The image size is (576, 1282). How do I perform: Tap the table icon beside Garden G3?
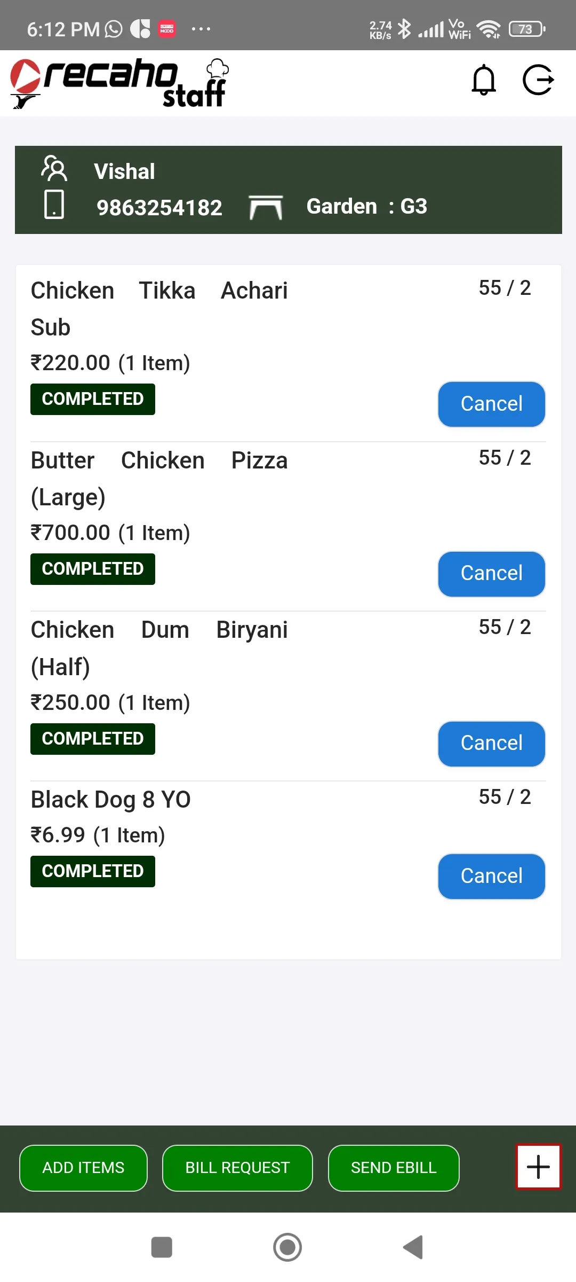(x=266, y=207)
